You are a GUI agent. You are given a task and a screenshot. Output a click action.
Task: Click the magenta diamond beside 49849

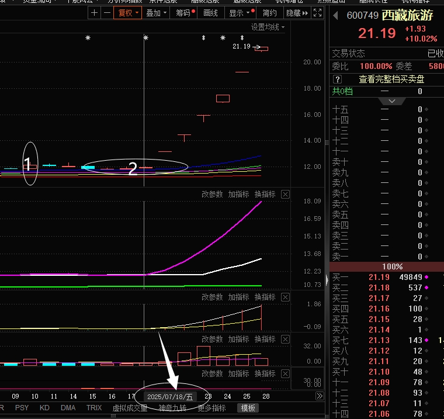[426, 277]
